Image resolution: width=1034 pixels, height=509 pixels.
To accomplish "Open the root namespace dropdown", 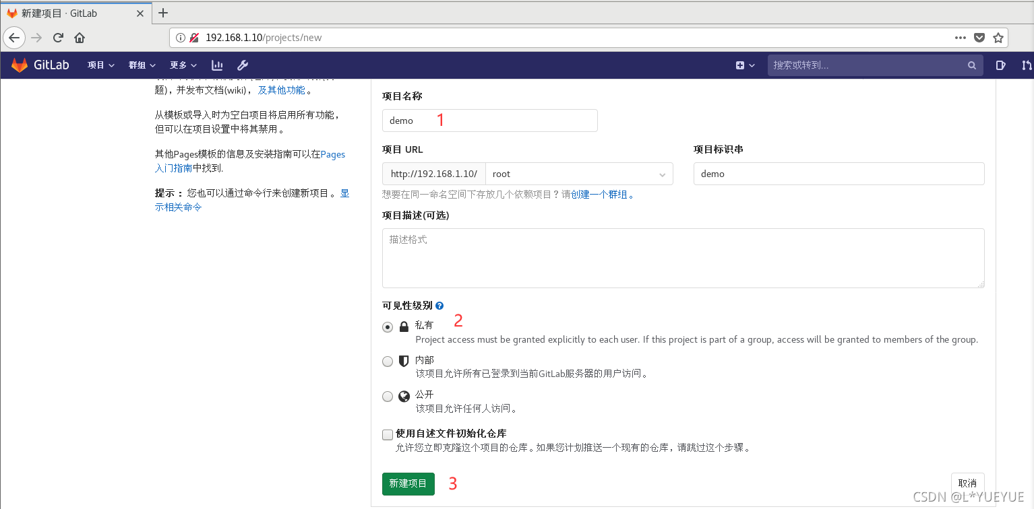I will (x=579, y=174).
